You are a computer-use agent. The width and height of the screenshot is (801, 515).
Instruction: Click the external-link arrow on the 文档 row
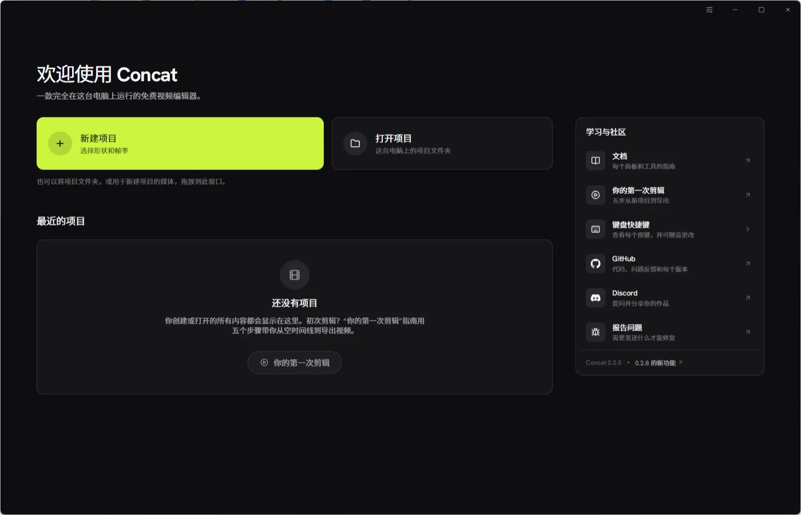748,161
